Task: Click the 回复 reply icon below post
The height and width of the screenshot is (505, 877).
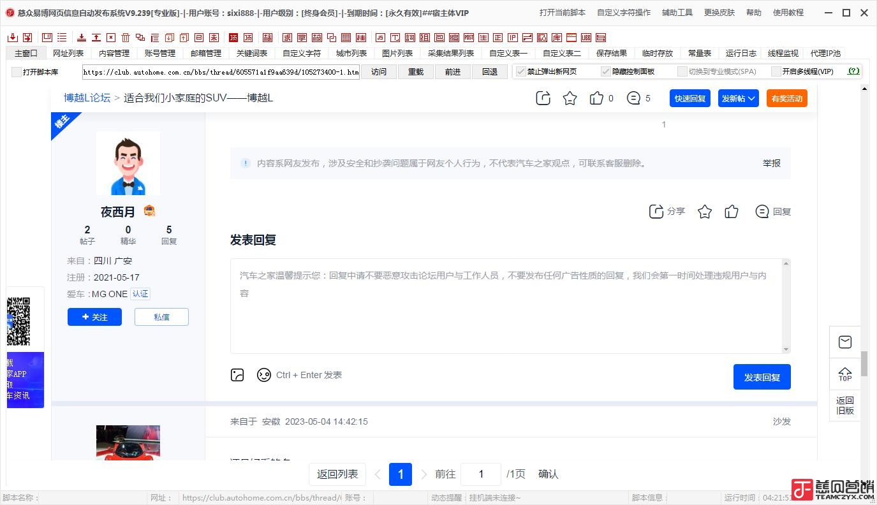Action: [x=762, y=212]
